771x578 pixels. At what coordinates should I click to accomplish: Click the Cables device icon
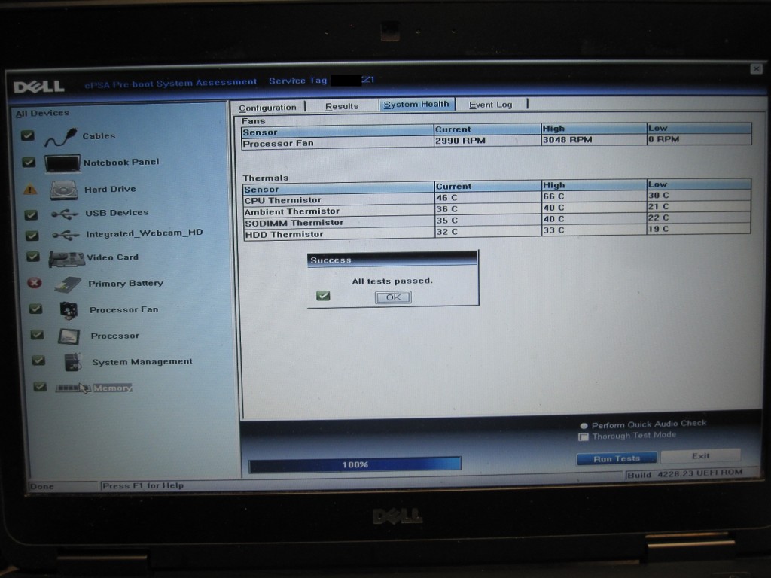[61, 137]
